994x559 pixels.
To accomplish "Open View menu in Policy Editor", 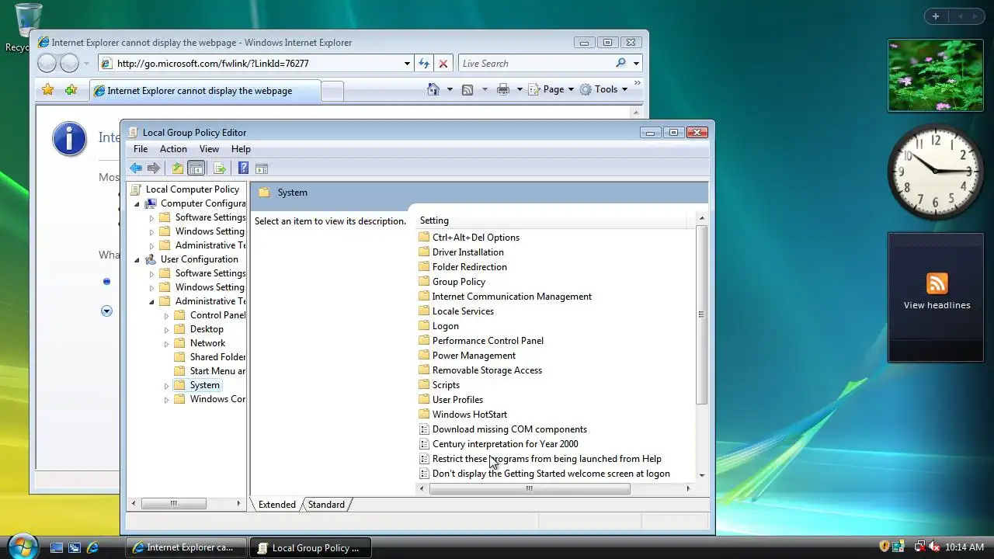I will [209, 149].
